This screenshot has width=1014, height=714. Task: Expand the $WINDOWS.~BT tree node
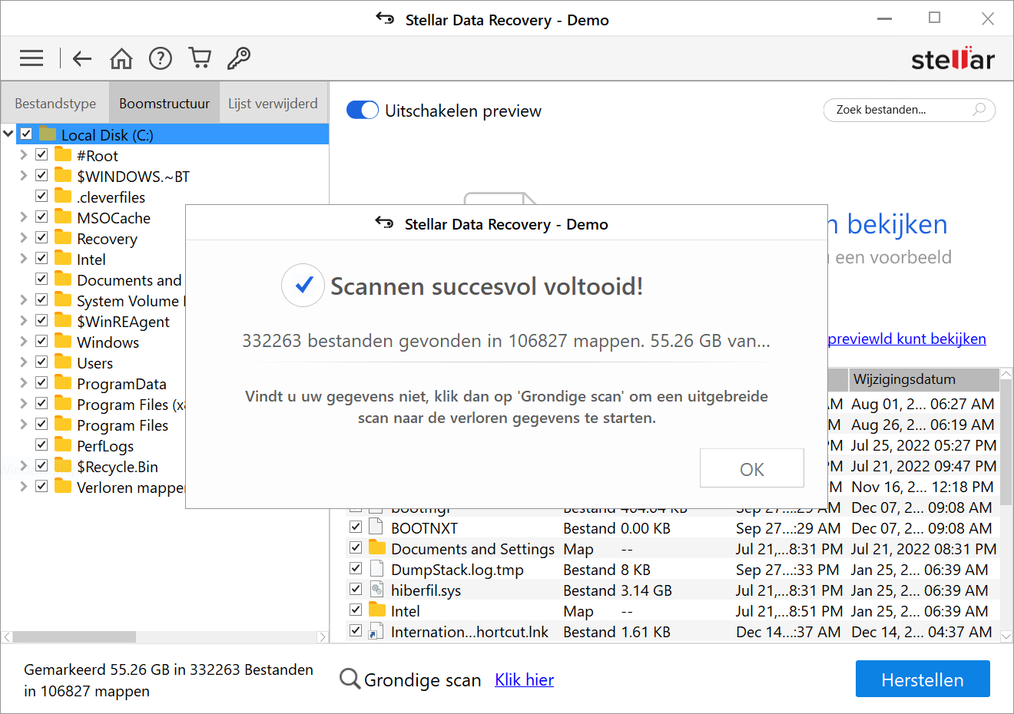[23, 175]
